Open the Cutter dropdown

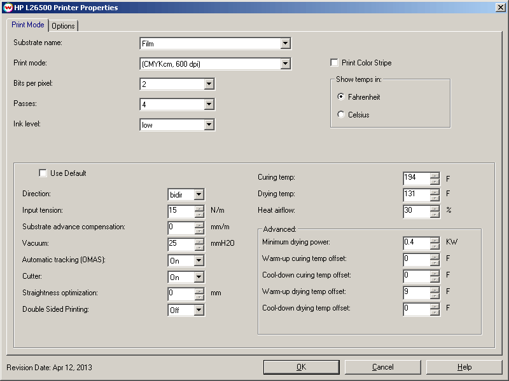coord(199,277)
